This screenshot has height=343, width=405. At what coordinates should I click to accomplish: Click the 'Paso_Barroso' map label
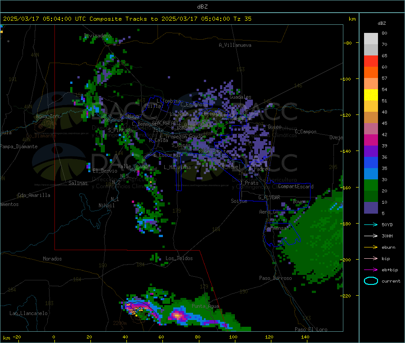click(275, 279)
